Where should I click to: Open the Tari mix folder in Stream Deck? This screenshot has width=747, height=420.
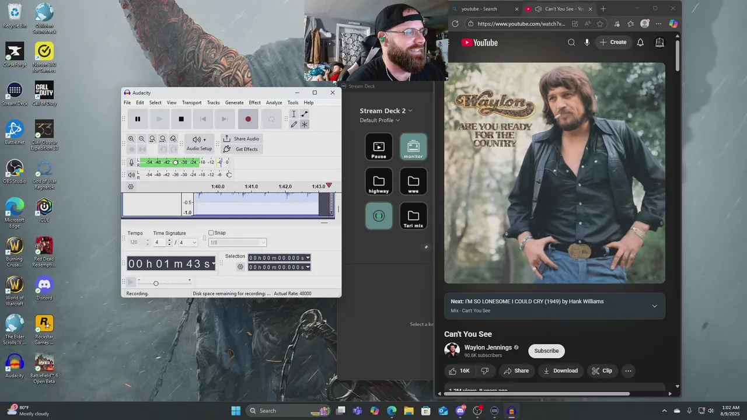tap(413, 216)
